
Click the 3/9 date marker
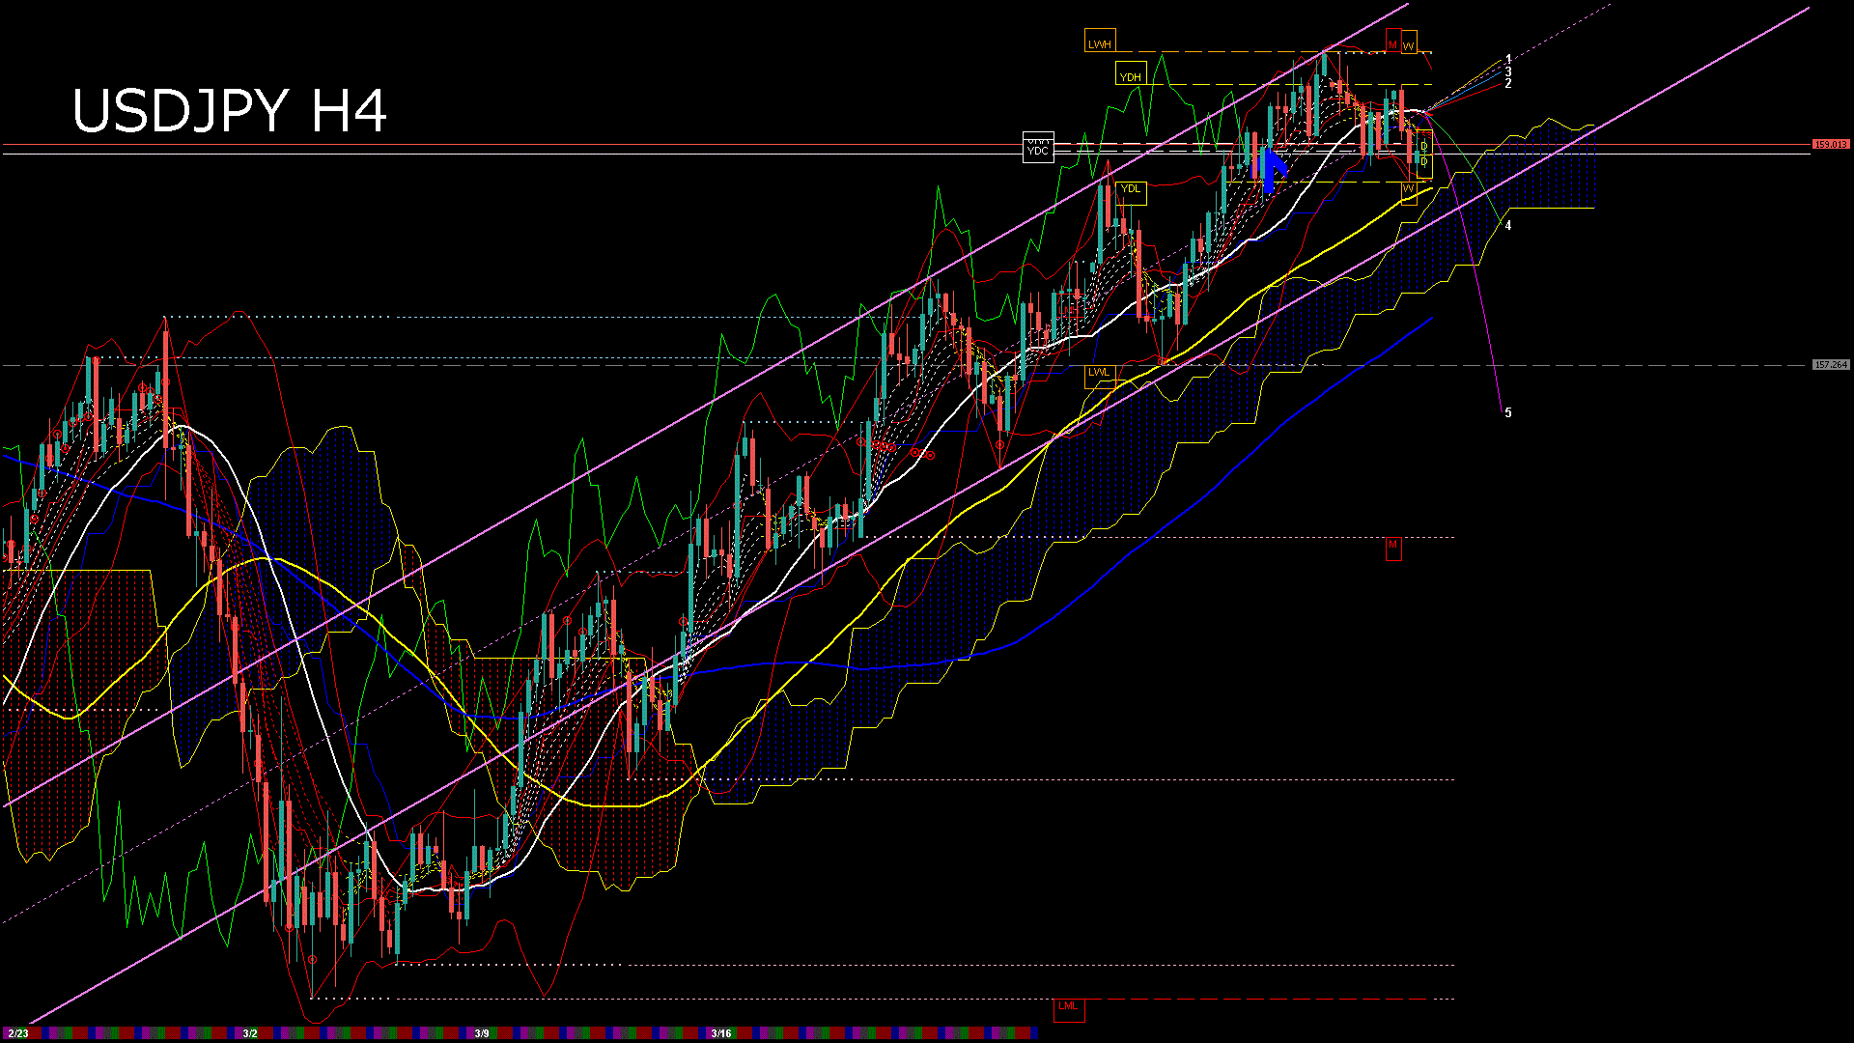click(482, 1033)
